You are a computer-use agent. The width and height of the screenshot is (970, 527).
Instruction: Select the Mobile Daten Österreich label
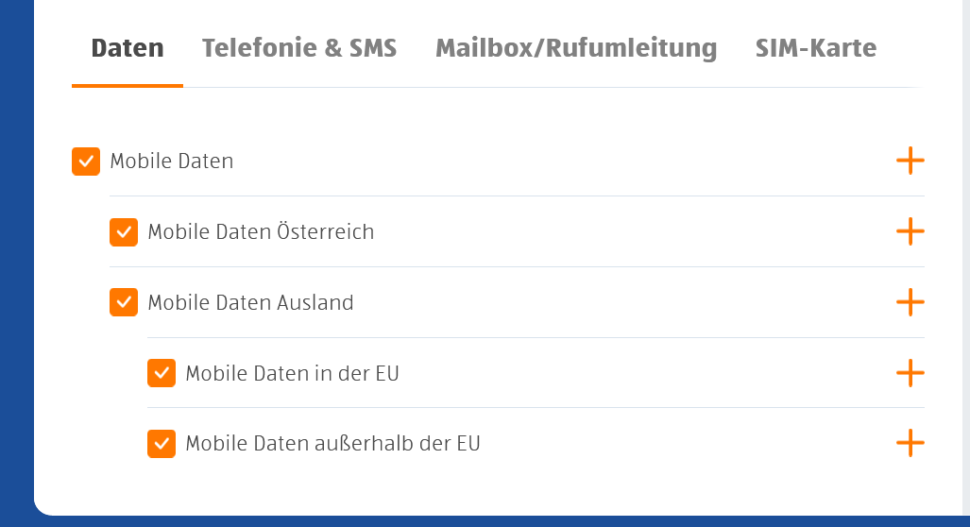tap(261, 232)
